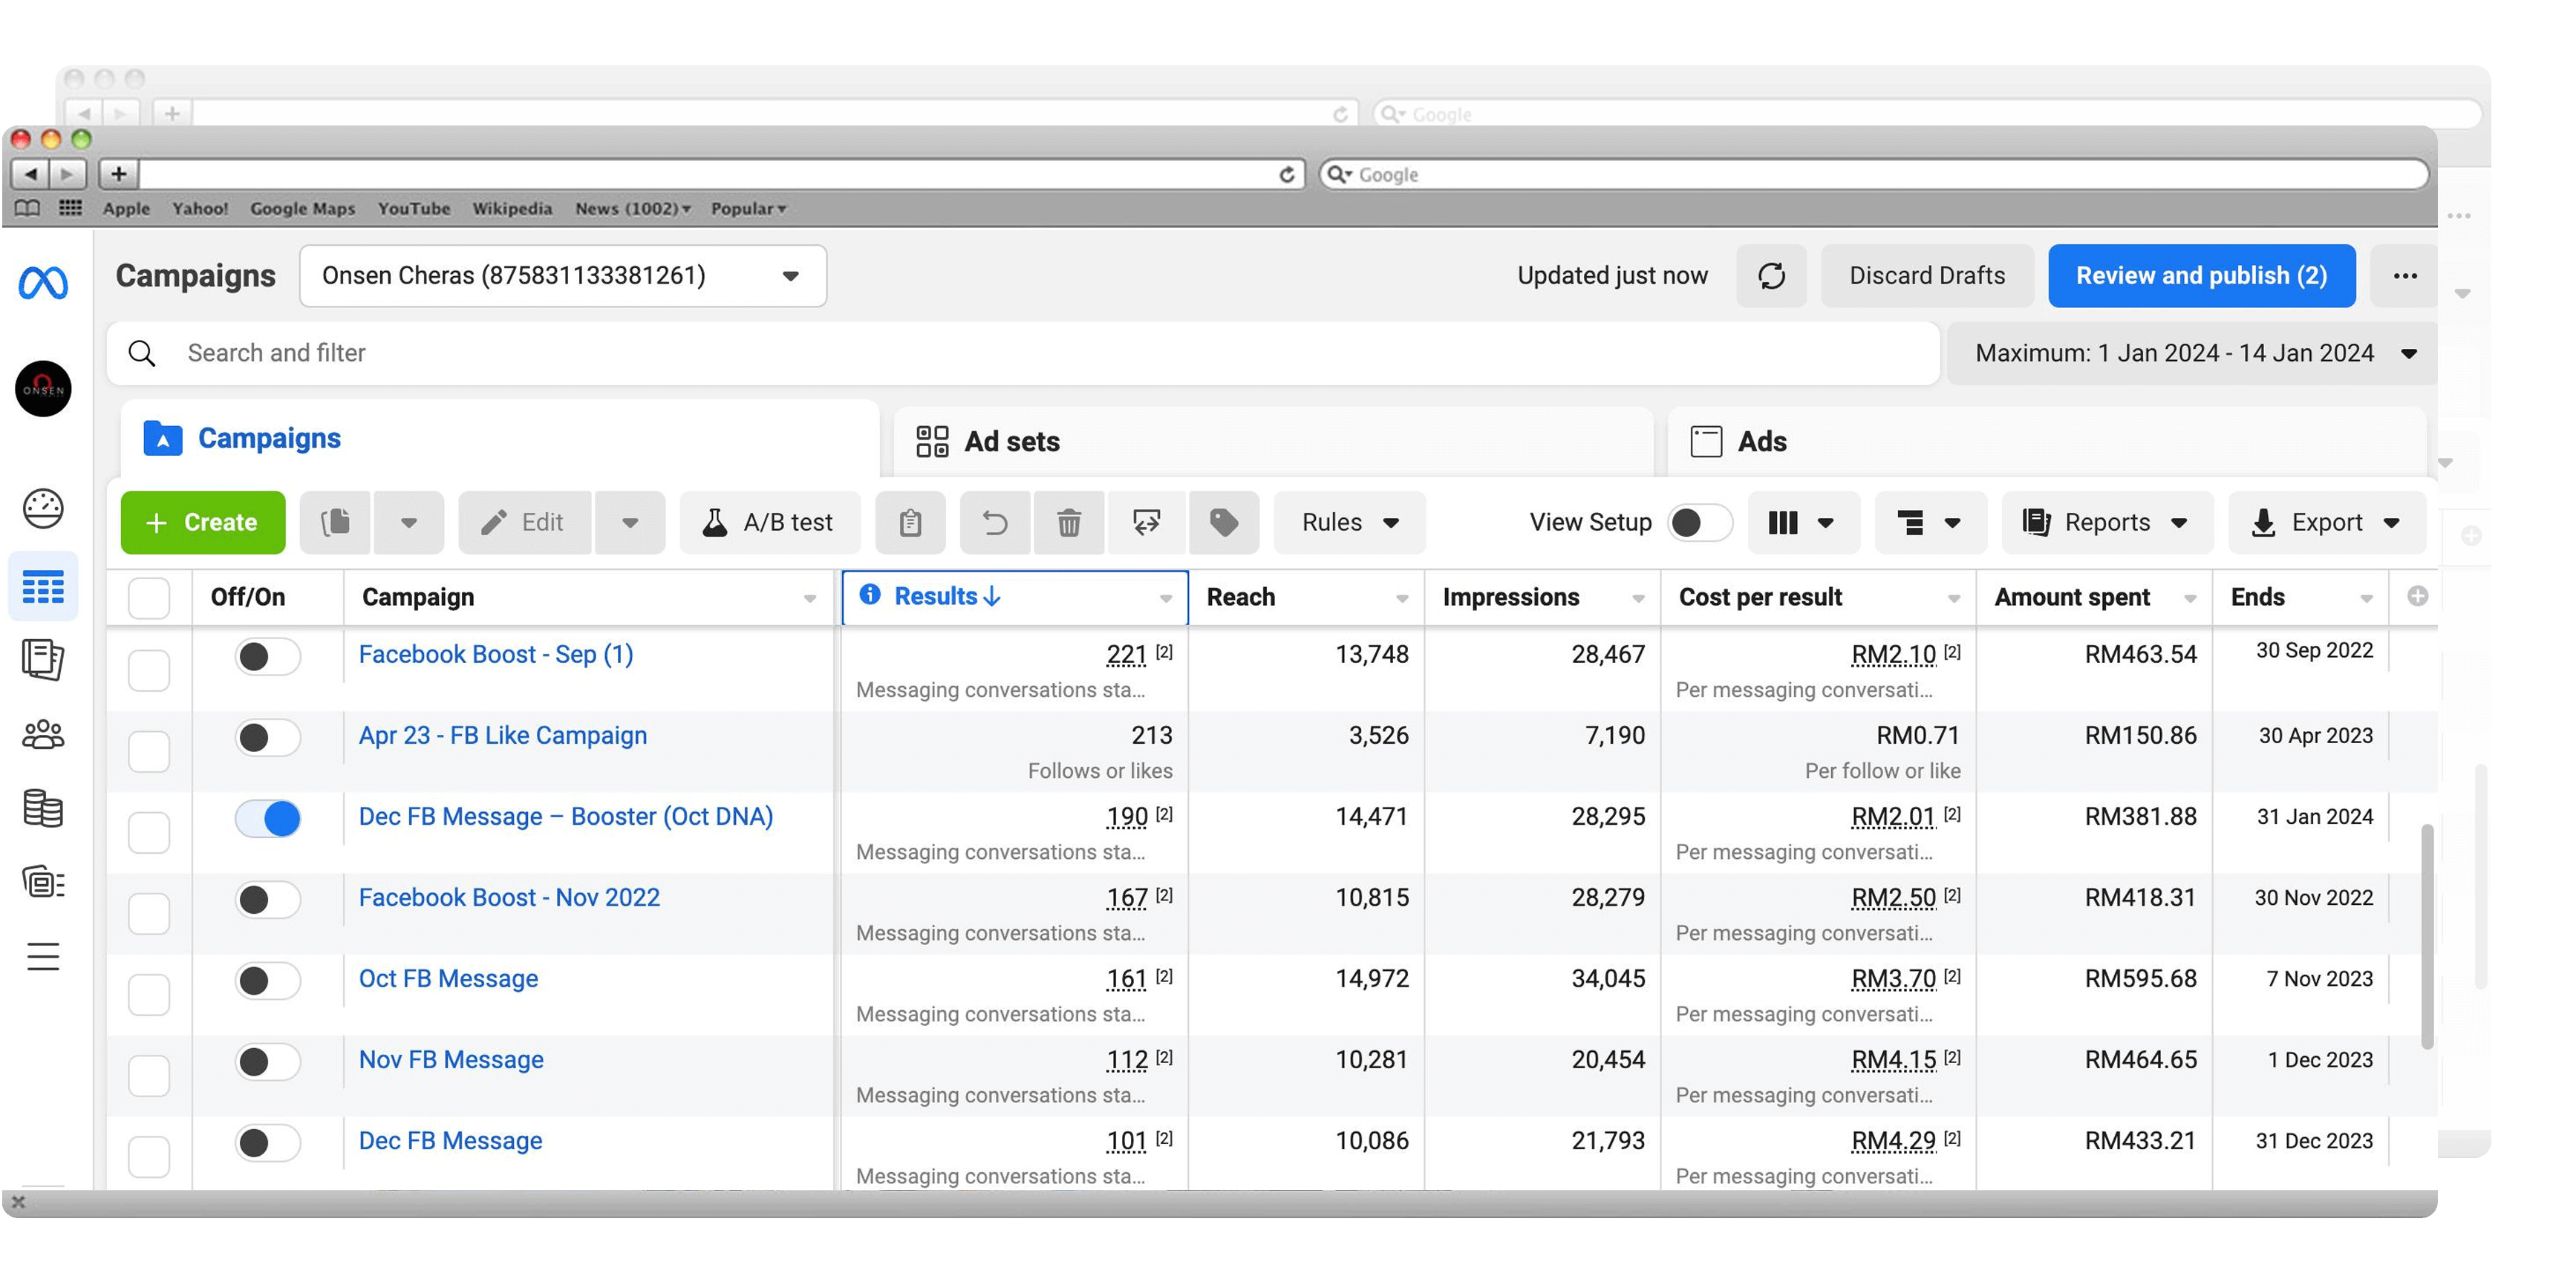Screen dimensions: 2576x1282
Task: Click the Results info icon
Action: [x=870, y=595]
